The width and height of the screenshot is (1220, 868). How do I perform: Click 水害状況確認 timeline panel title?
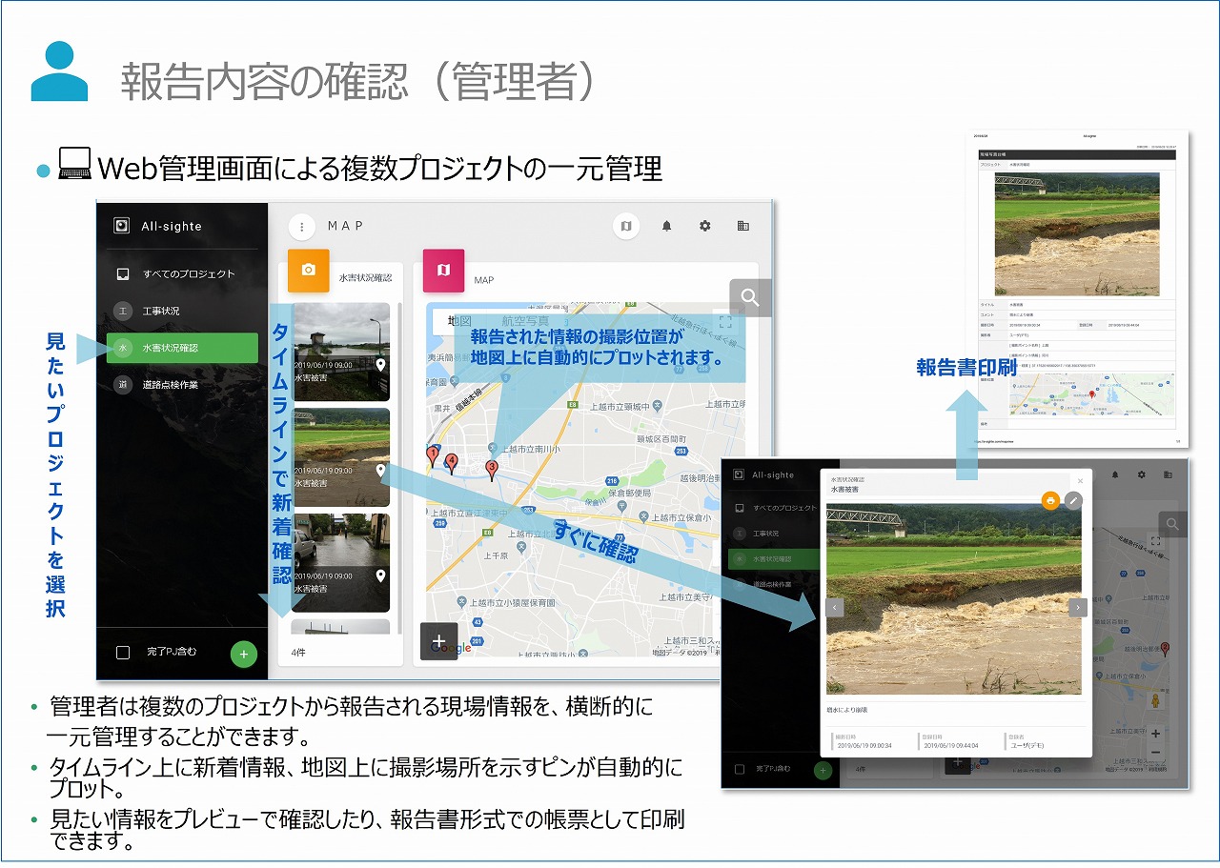(365, 278)
